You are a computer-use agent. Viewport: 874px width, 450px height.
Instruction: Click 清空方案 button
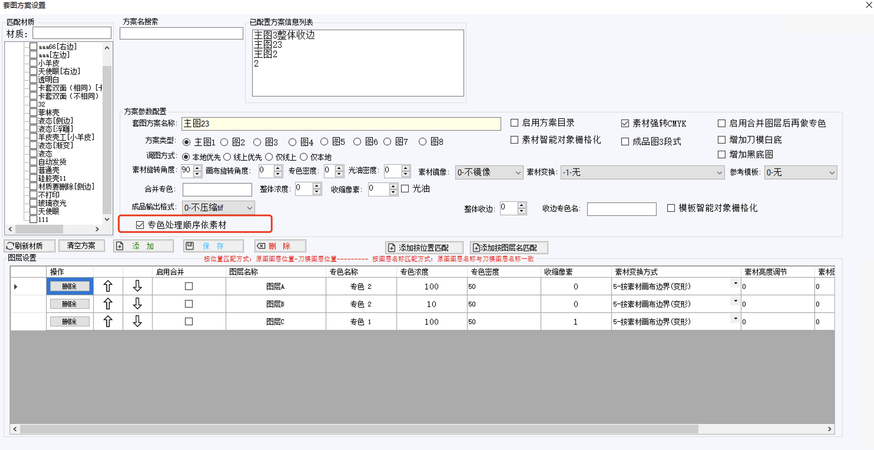tap(81, 246)
